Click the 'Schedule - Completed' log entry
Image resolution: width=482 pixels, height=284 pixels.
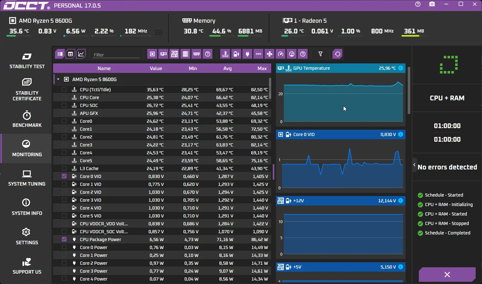coord(448,233)
